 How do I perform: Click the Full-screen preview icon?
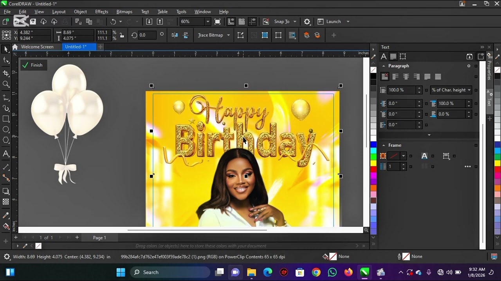pos(218,21)
